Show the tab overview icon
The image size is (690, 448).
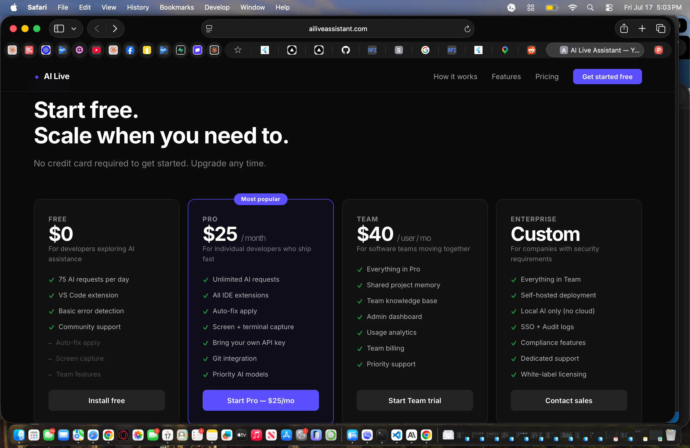coord(661,28)
